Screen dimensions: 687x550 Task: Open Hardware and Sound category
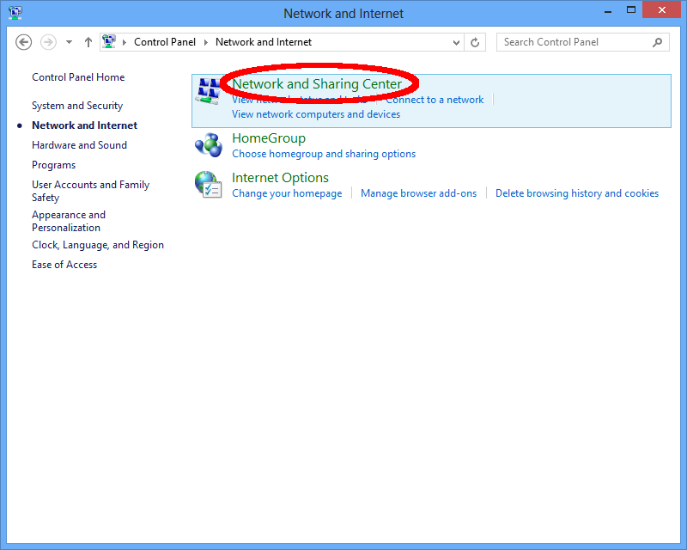pyautogui.click(x=79, y=145)
